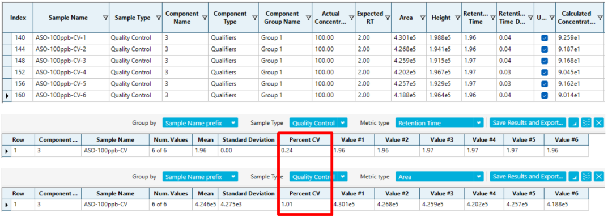Screen dimensions: 612x217
Task: Uncheck the Use box for ASO-100ppb-CV-5
Action: pos(545,84)
